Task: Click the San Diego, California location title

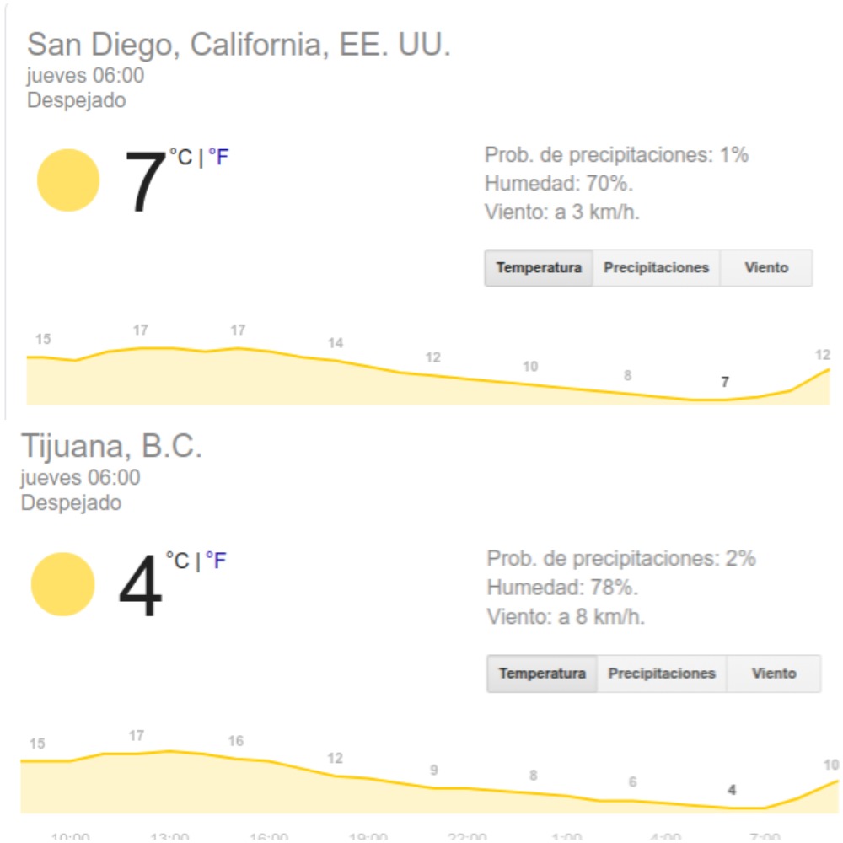Action: (239, 45)
